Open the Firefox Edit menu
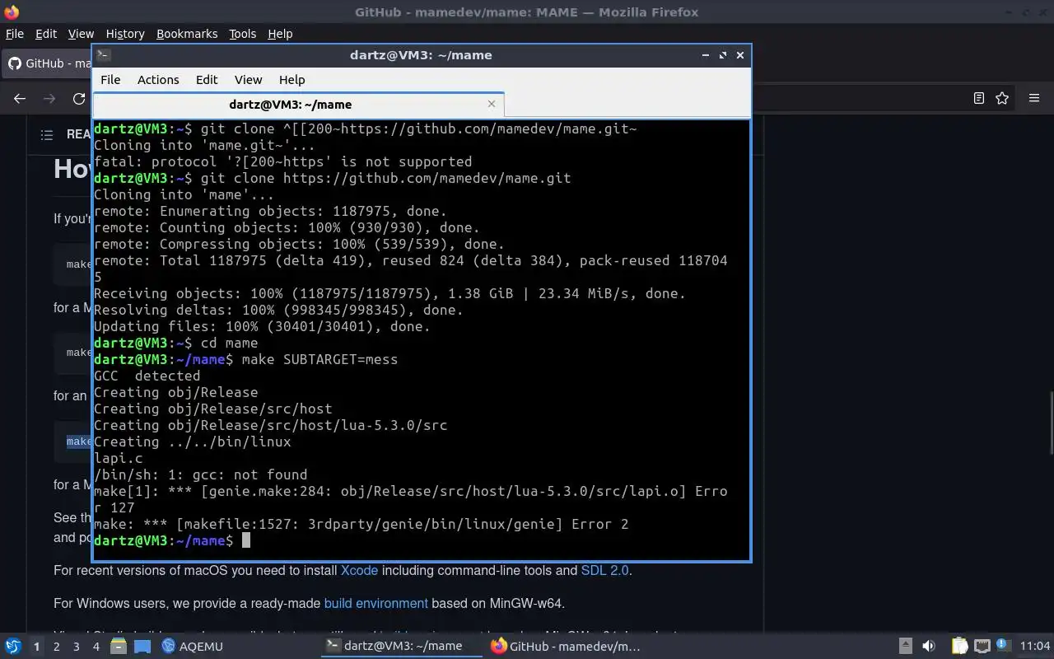Viewport: 1054px width, 659px height. (46, 34)
